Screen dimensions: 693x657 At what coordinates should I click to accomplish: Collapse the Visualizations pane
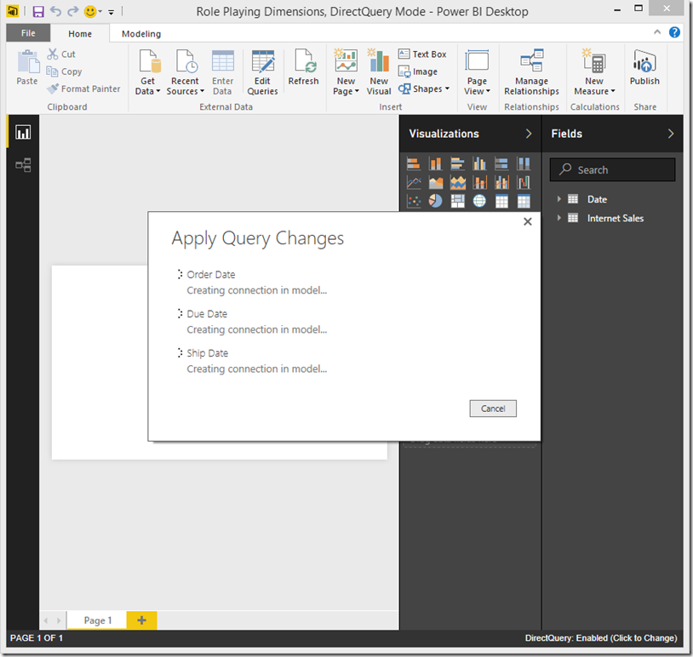[x=529, y=134]
